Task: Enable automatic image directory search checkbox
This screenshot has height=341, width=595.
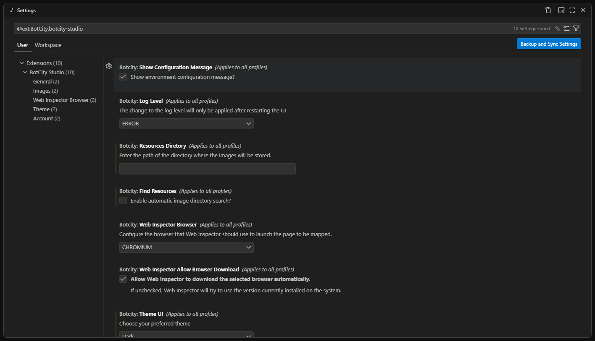Action: click(x=123, y=200)
